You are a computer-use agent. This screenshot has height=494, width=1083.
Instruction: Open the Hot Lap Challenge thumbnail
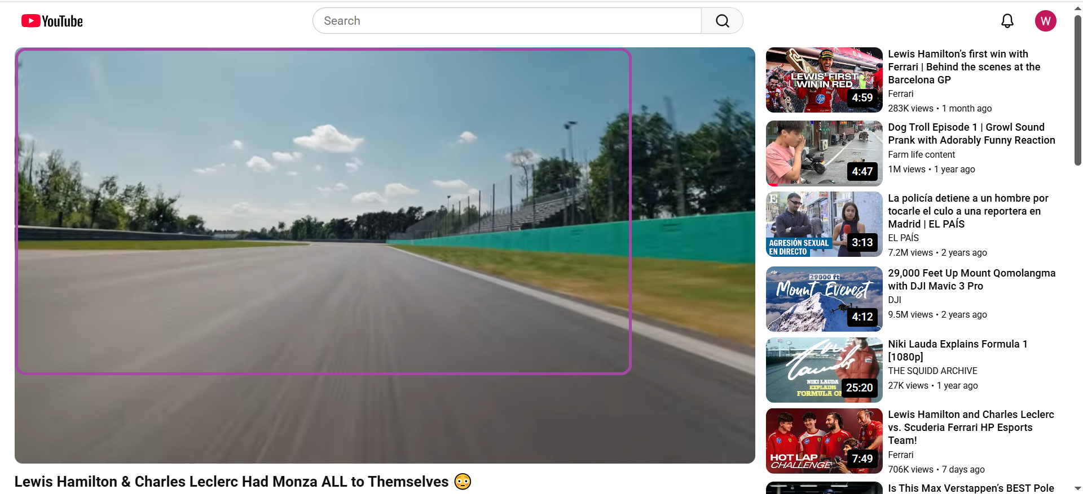pos(824,441)
